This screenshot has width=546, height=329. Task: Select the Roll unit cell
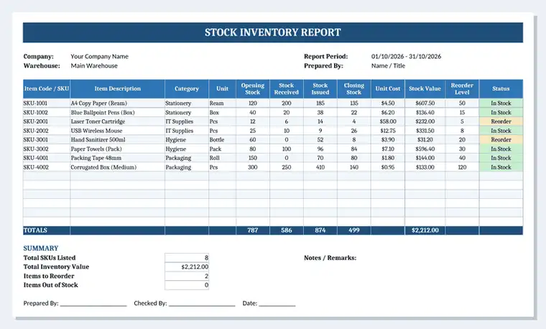[x=222, y=158]
